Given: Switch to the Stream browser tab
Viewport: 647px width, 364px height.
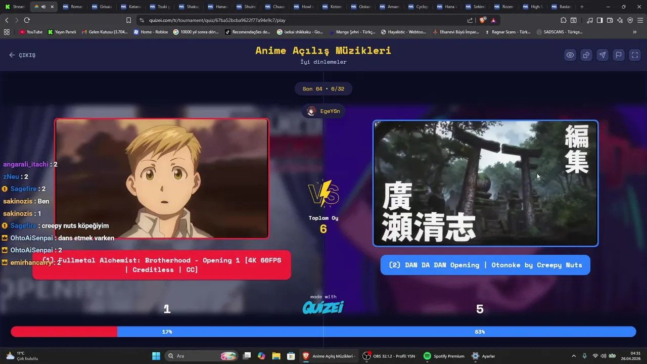Looking at the screenshot, I should [15, 7].
